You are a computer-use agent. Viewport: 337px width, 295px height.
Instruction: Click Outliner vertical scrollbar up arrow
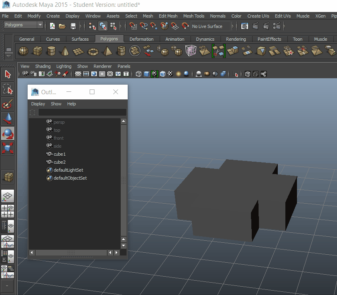[124, 121]
